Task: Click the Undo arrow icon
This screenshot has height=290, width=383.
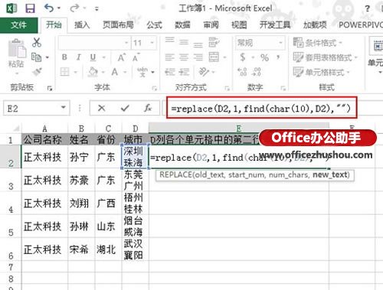Action: coord(49,8)
